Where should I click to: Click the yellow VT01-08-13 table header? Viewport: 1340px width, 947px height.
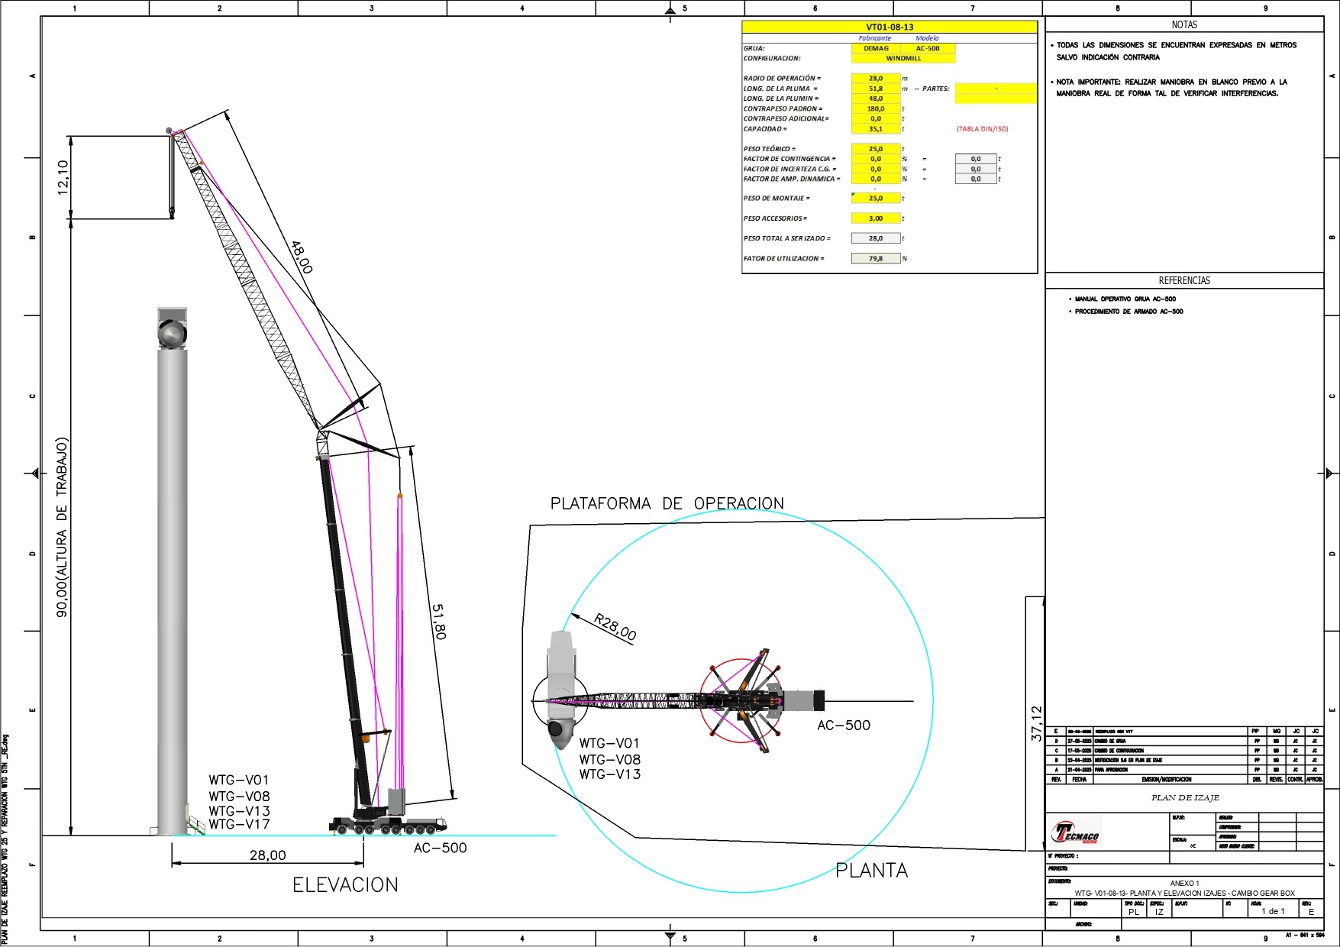pyautogui.click(x=889, y=27)
